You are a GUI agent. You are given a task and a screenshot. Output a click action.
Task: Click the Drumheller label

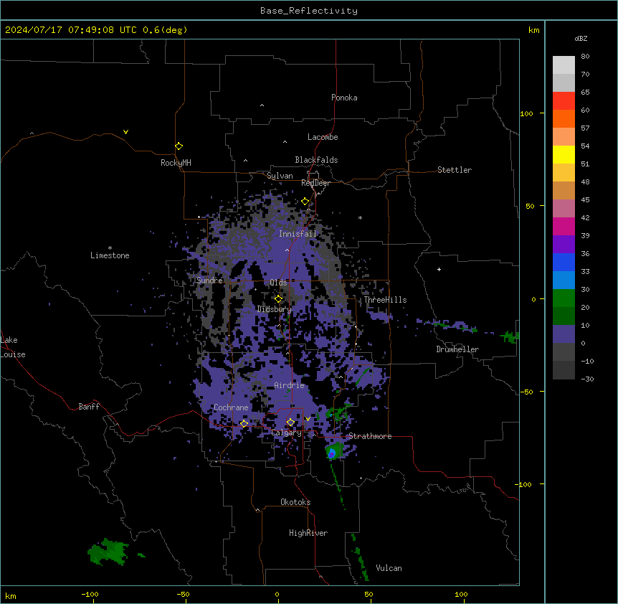(457, 349)
